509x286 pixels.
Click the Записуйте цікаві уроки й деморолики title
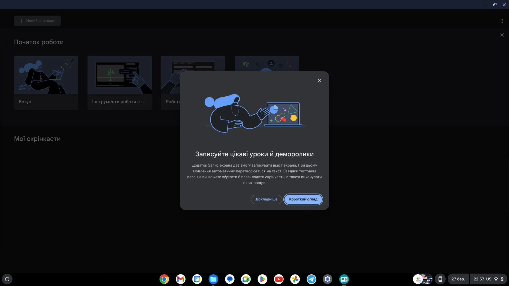pos(254,154)
